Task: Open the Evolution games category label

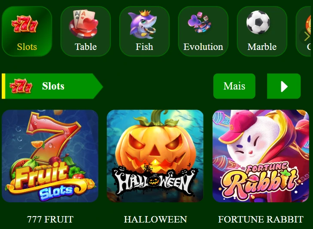Action: 203,47
